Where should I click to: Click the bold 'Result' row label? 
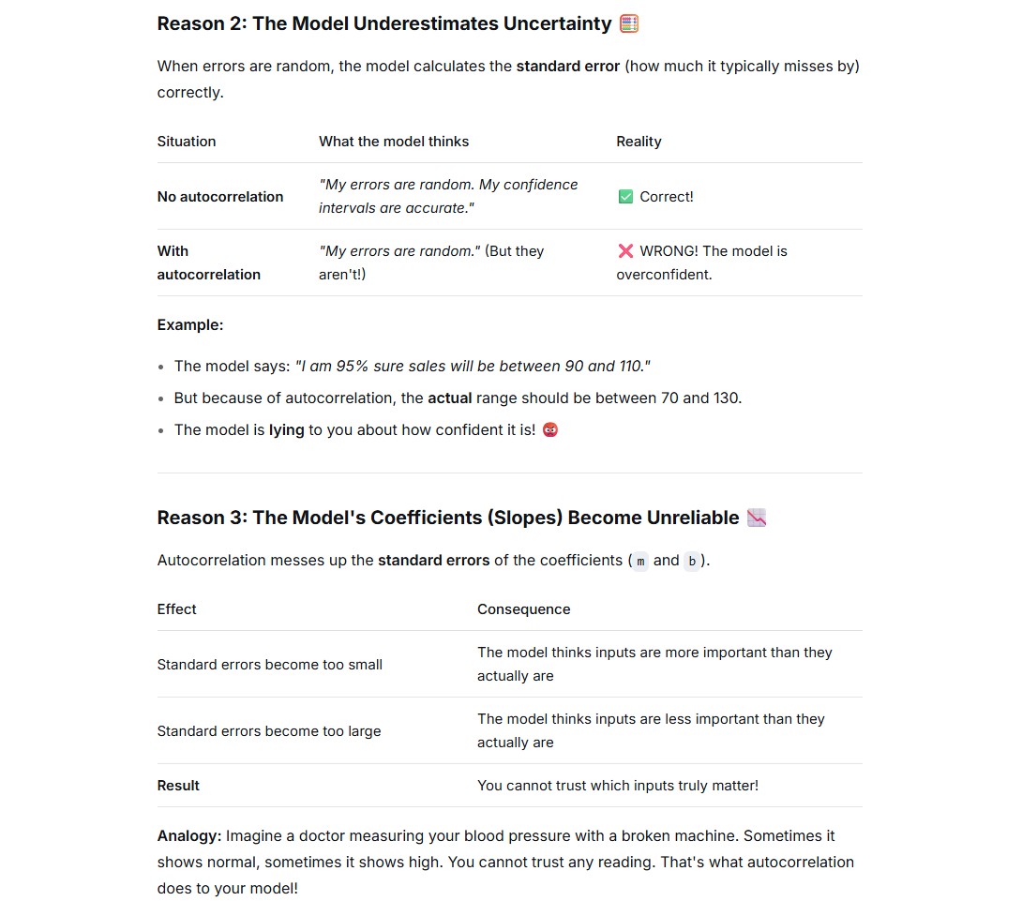pos(178,786)
